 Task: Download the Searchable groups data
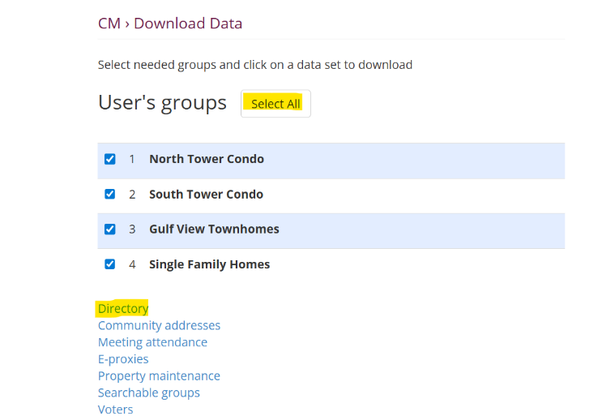(x=149, y=393)
